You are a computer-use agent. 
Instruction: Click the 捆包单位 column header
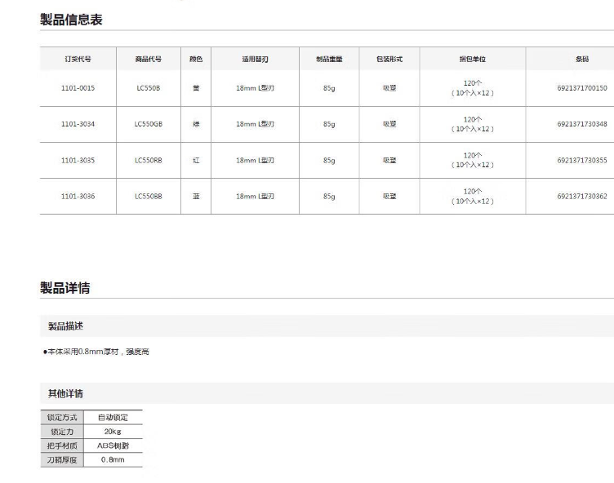(x=473, y=59)
